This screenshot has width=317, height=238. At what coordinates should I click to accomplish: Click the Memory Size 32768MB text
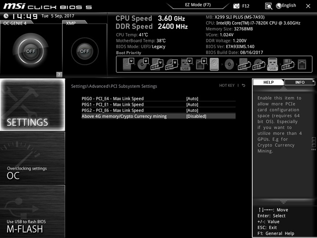(229, 29)
